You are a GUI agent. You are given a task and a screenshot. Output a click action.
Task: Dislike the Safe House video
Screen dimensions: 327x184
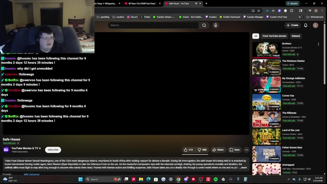(x=202, y=150)
